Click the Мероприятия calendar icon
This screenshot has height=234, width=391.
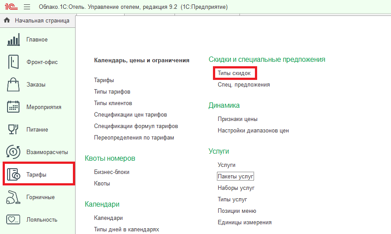coord(13,107)
